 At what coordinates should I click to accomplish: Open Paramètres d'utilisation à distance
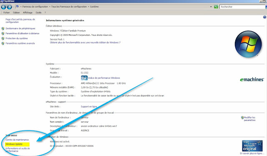click(x=23, y=33)
